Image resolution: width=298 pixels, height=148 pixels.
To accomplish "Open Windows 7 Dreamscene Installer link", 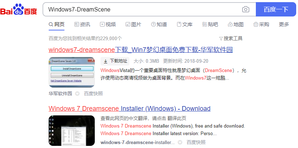I will click(x=129, y=108).
